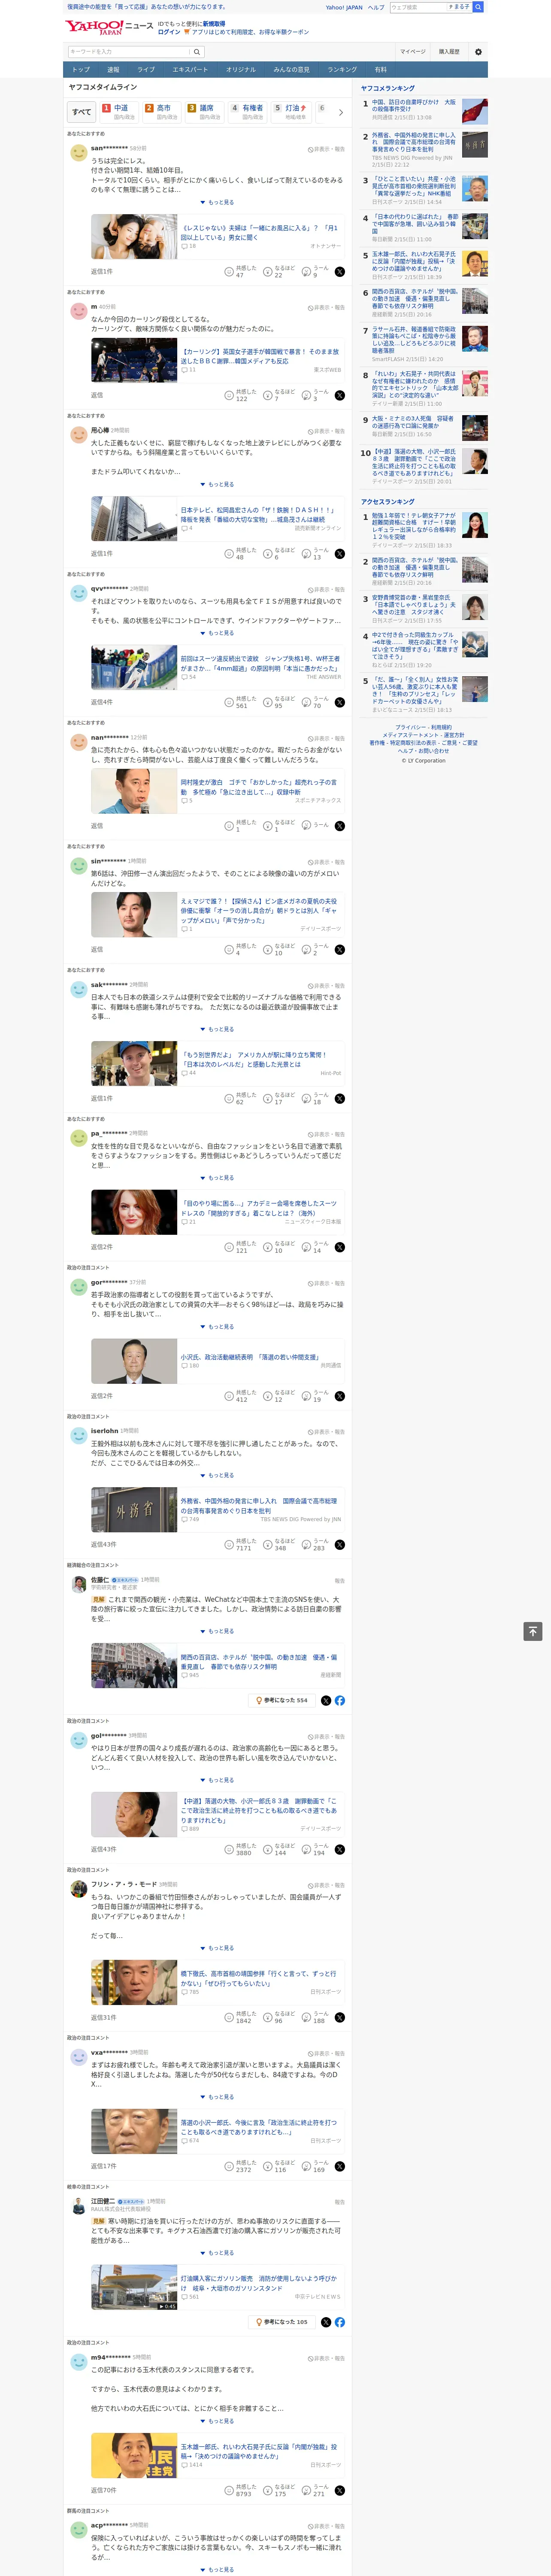551x2576 pixels.
Task: Click san******** user avatar
Action: pyautogui.click(x=78, y=153)
